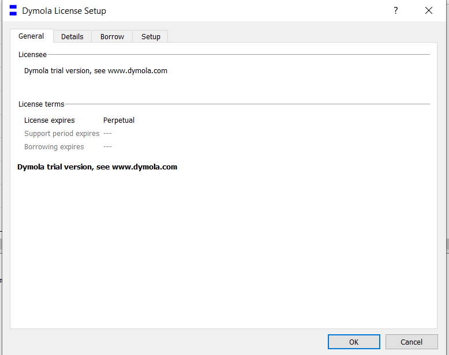
Task: Close the Dymola License Setup dialog
Action: tap(429, 10)
